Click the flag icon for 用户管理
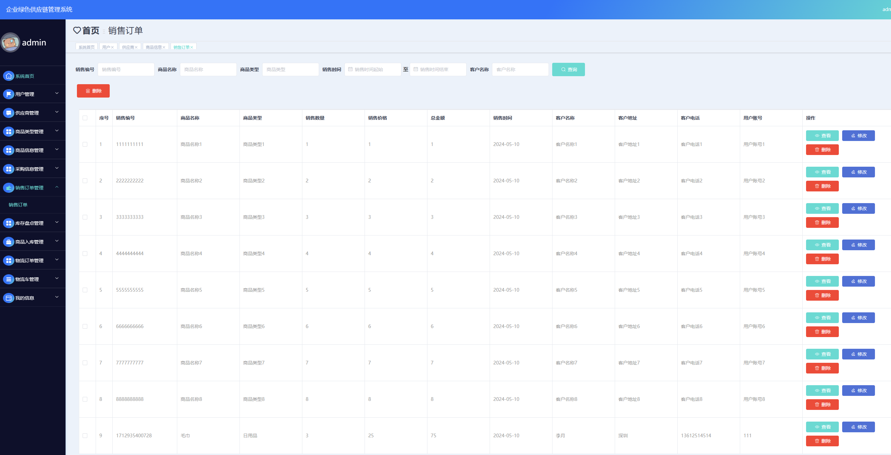The width and height of the screenshot is (891, 455). (x=9, y=94)
